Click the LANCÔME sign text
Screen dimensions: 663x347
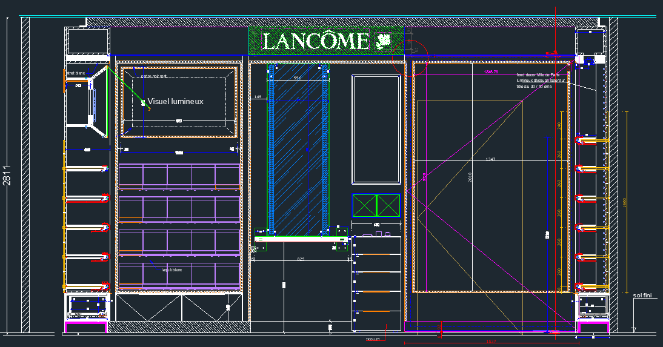(315, 41)
